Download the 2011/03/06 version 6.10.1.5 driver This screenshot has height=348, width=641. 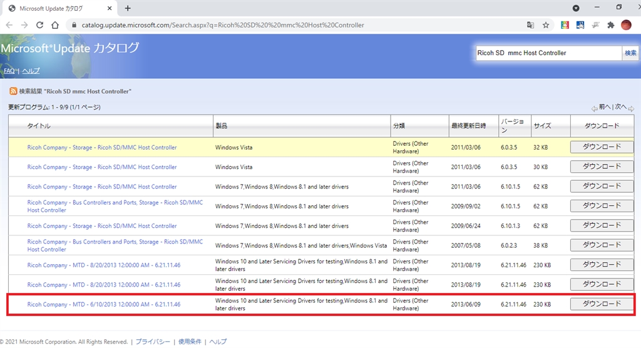(x=602, y=186)
